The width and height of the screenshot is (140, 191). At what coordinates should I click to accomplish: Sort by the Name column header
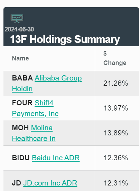click(20, 58)
